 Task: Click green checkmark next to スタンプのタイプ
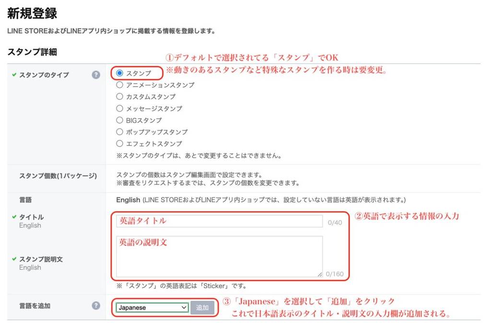coord(14,74)
